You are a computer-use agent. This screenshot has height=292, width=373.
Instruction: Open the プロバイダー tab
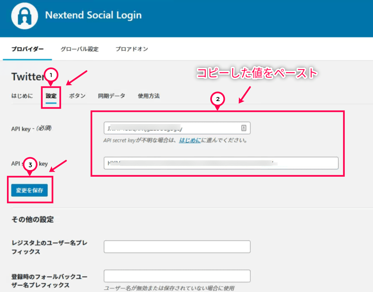point(27,49)
